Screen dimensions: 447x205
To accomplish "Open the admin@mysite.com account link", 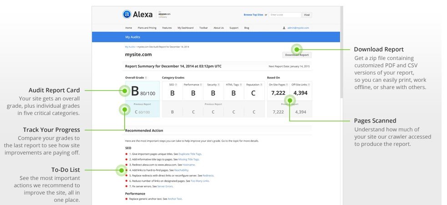I will tap(298, 28).
